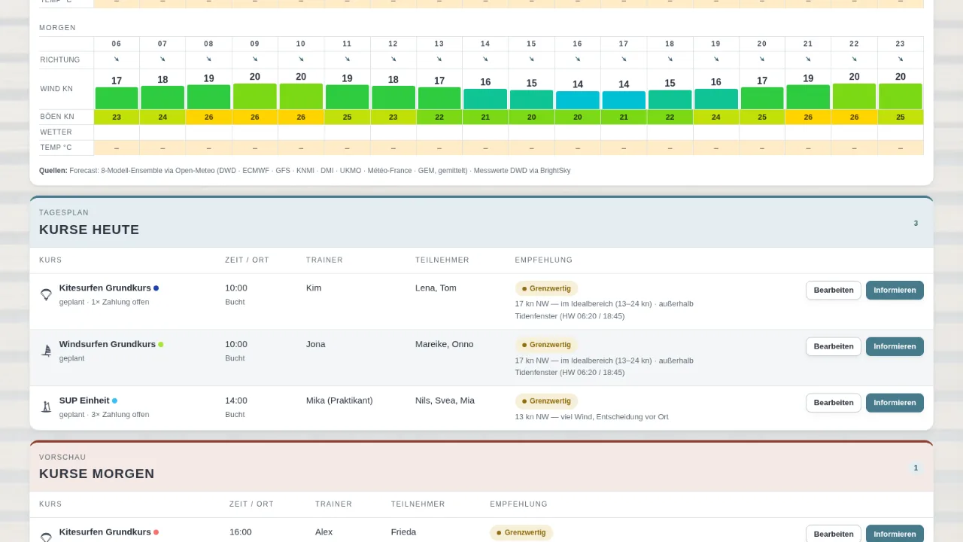Click the red dot next to Kitesurfen Grundkurs at 16:00
963x542 pixels.
(x=156, y=532)
